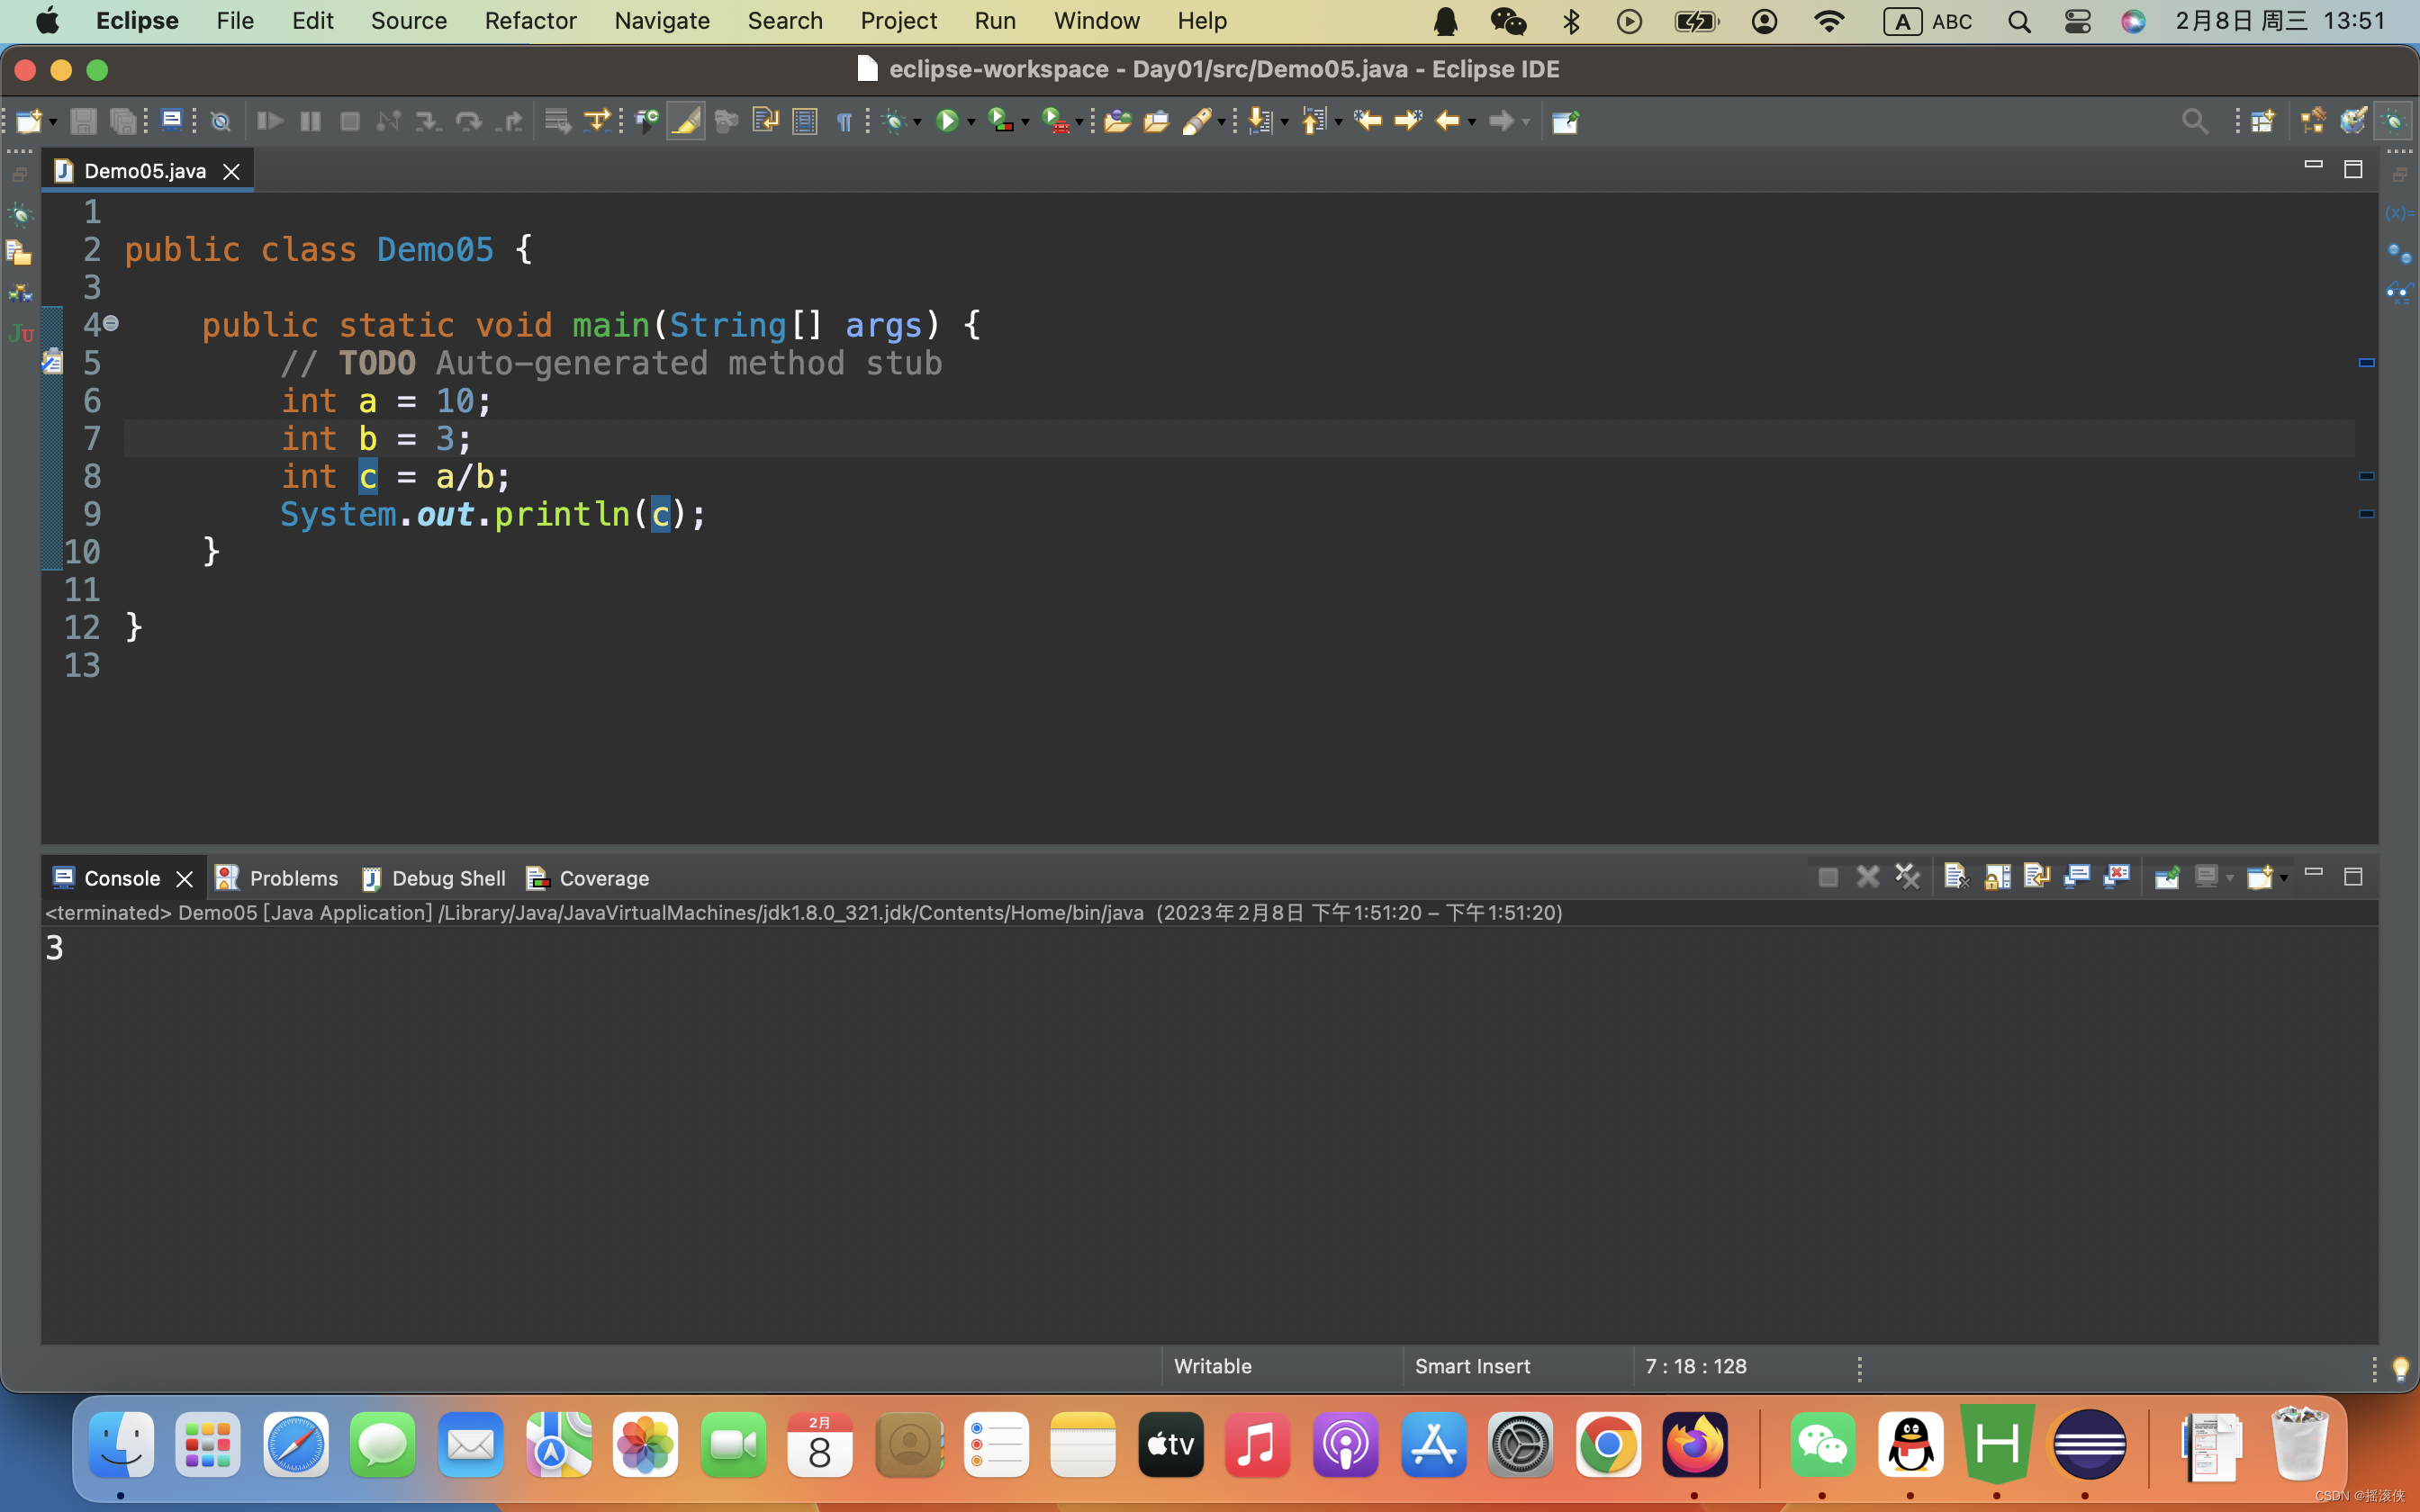Image resolution: width=2420 pixels, height=1512 pixels.
Task: Toggle Mark Occurrences highlighter button
Action: (x=686, y=121)
